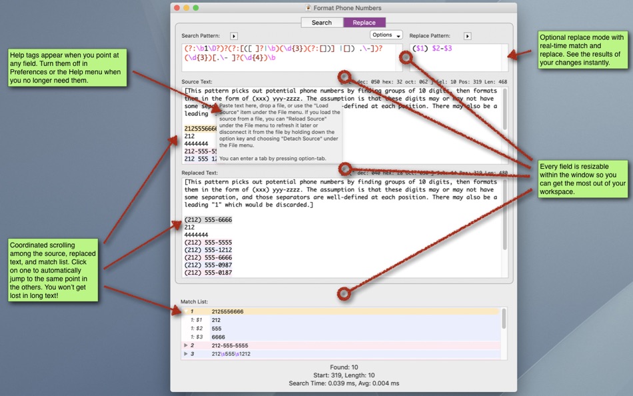Screen dimensions: 633x396
Task: Click (212) 555-0187 in Replaced Text
Action: 209,273
